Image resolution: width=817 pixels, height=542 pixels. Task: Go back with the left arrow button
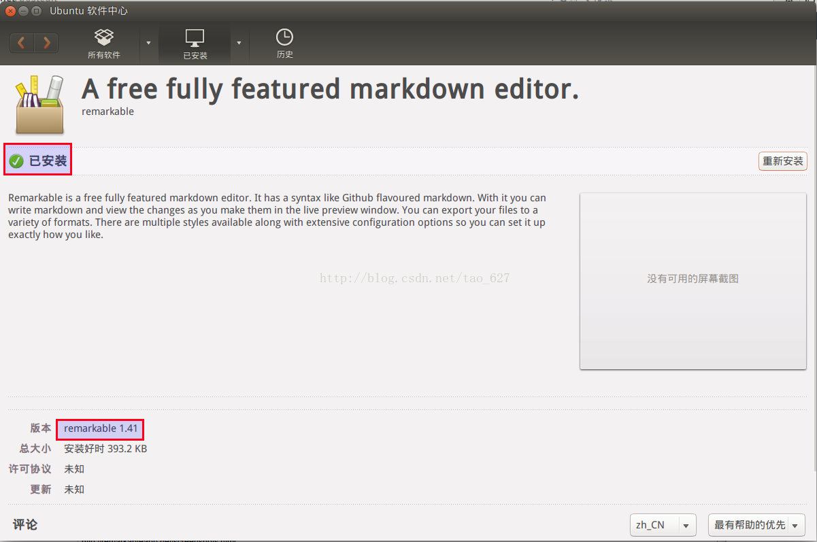22,43
